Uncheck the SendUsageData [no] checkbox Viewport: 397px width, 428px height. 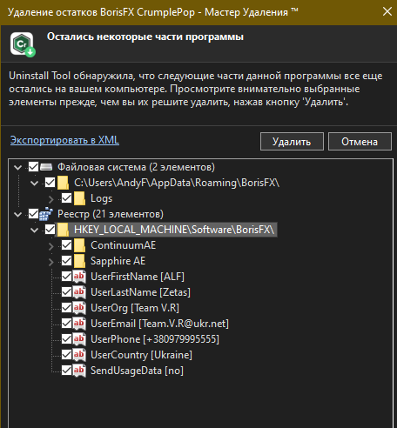pyautogui.click(x=66, y=371)
